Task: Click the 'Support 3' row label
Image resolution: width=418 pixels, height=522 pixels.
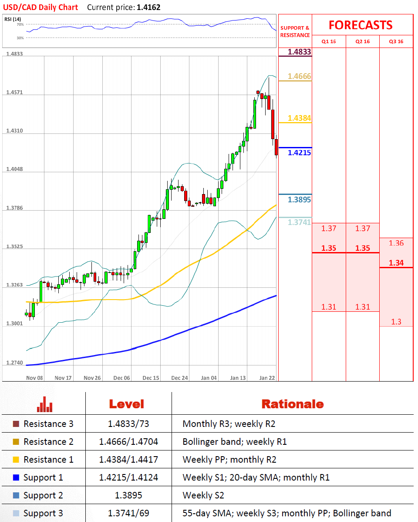Action: click(43, 514)
